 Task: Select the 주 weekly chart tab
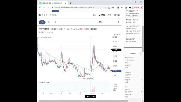tap(49, 22)
